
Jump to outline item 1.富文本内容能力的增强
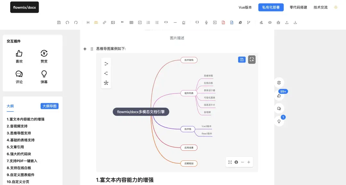coord(26,119)
